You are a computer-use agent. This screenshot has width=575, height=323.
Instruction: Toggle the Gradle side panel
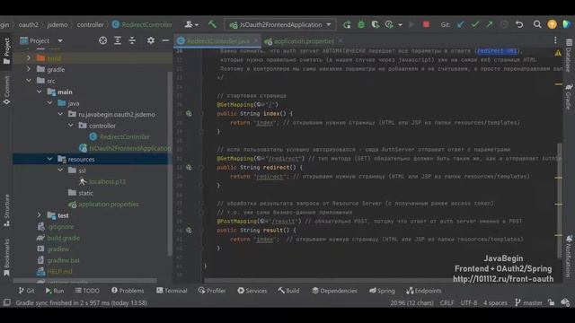(x=569, y=96)
